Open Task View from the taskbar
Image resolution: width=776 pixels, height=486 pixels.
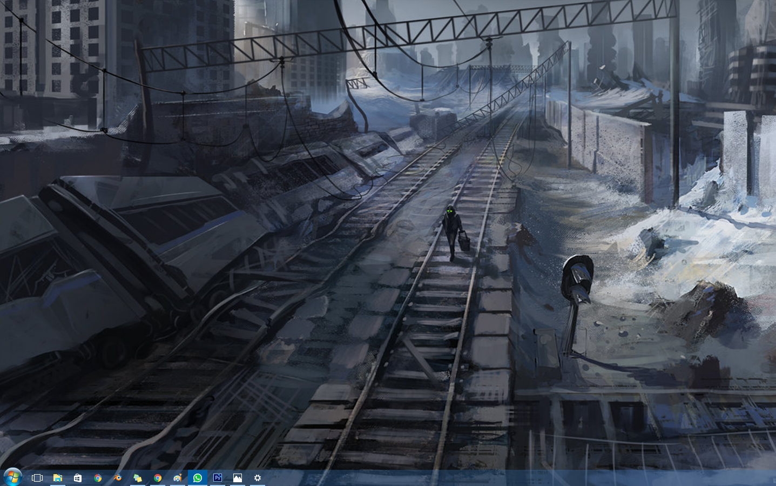coord(37,478)
